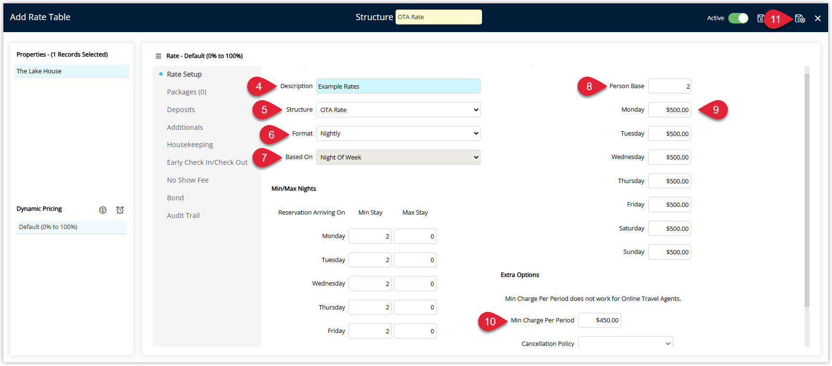Click the Wednesday rate amount field
The image size is (832, 366).
[670, 157]
